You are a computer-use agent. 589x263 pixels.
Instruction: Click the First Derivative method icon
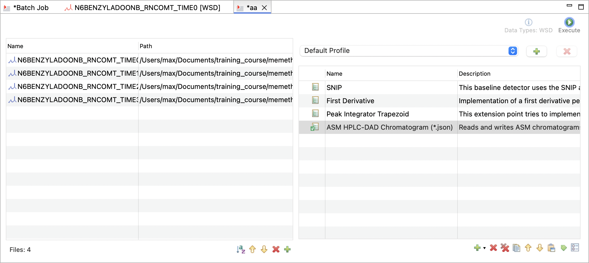315,100
